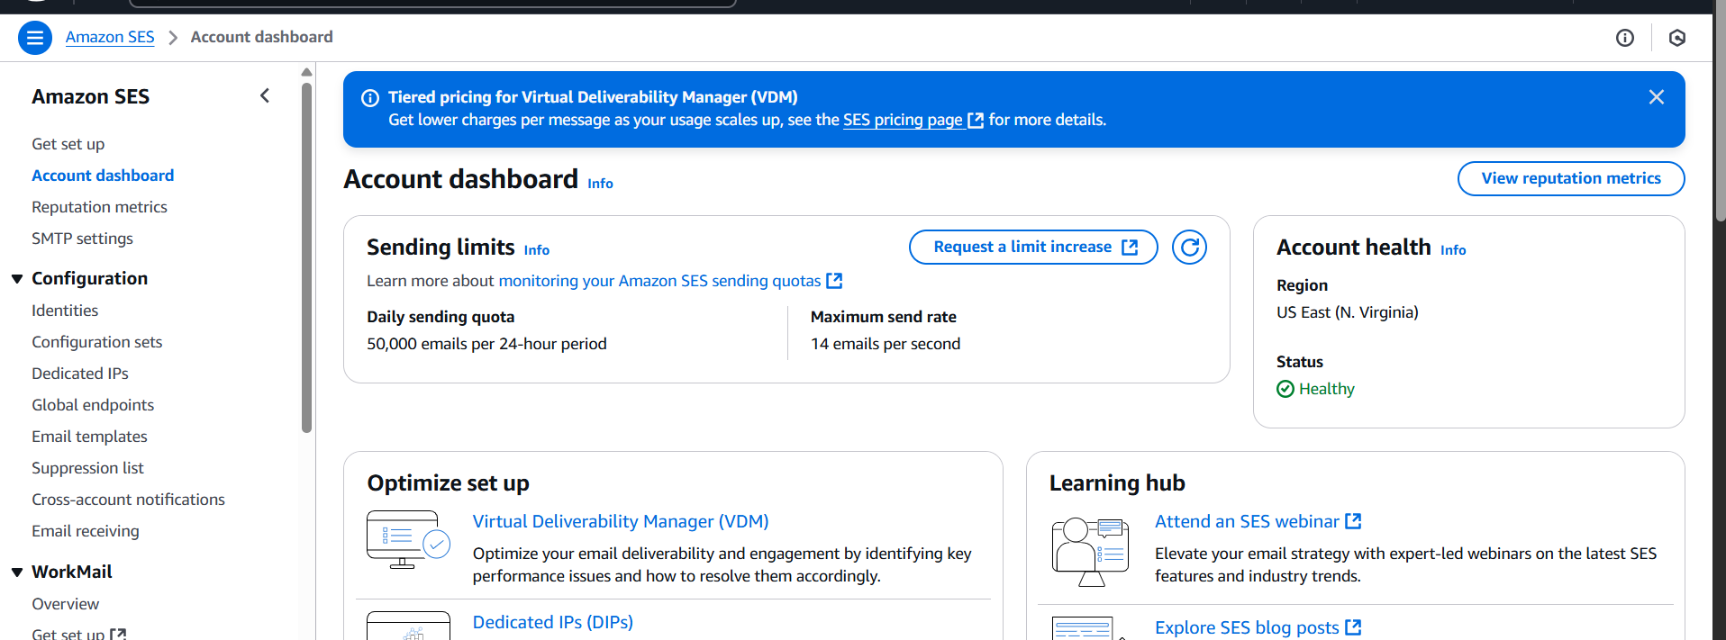The width and height of the screenshot is (1726, 640).
Task: Dismiss the VDM tiered pricing banner
Action: (1657, 97)
